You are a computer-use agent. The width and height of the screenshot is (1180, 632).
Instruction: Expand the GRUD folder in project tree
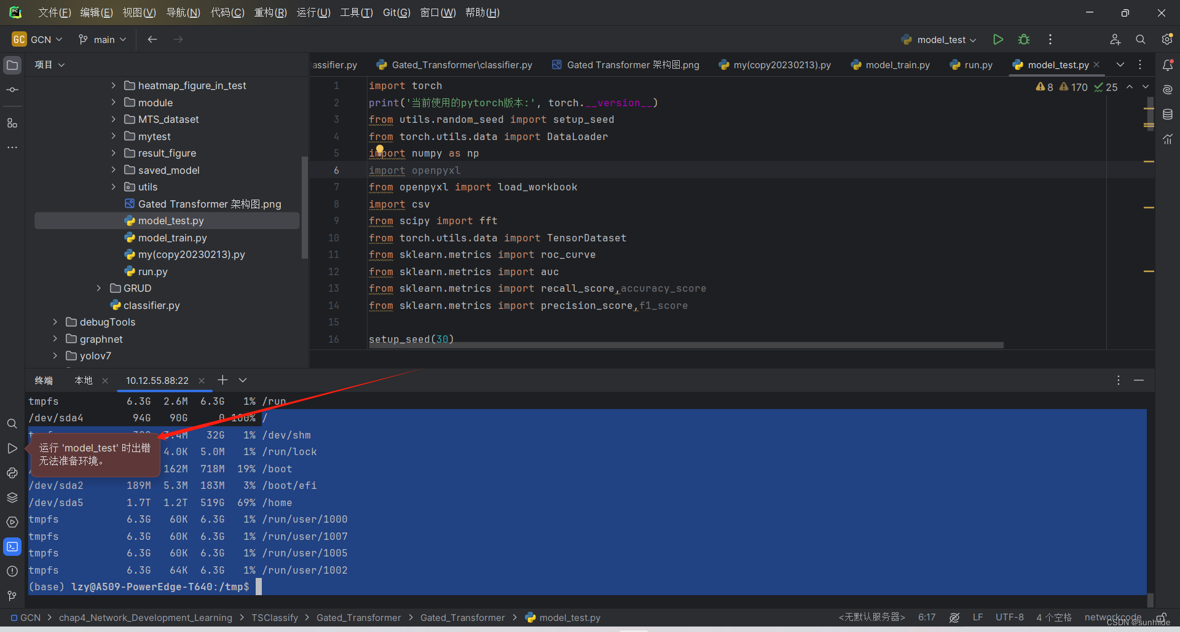tap(98, 288)
